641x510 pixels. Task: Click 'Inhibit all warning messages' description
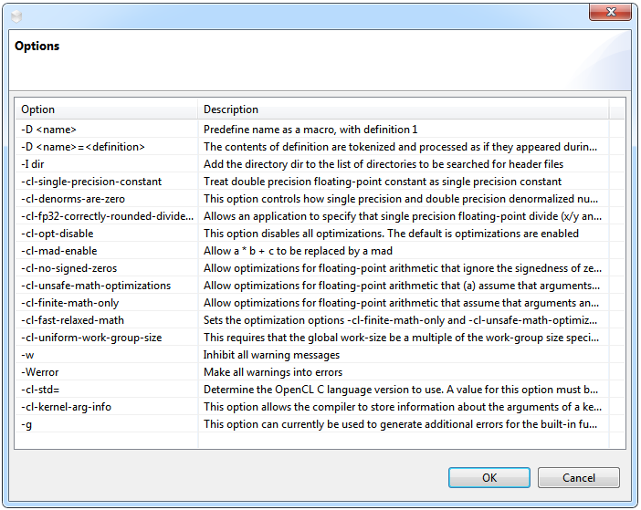click(x=271, y=355)
